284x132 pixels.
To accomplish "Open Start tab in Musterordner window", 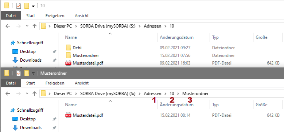I will 31,83.
